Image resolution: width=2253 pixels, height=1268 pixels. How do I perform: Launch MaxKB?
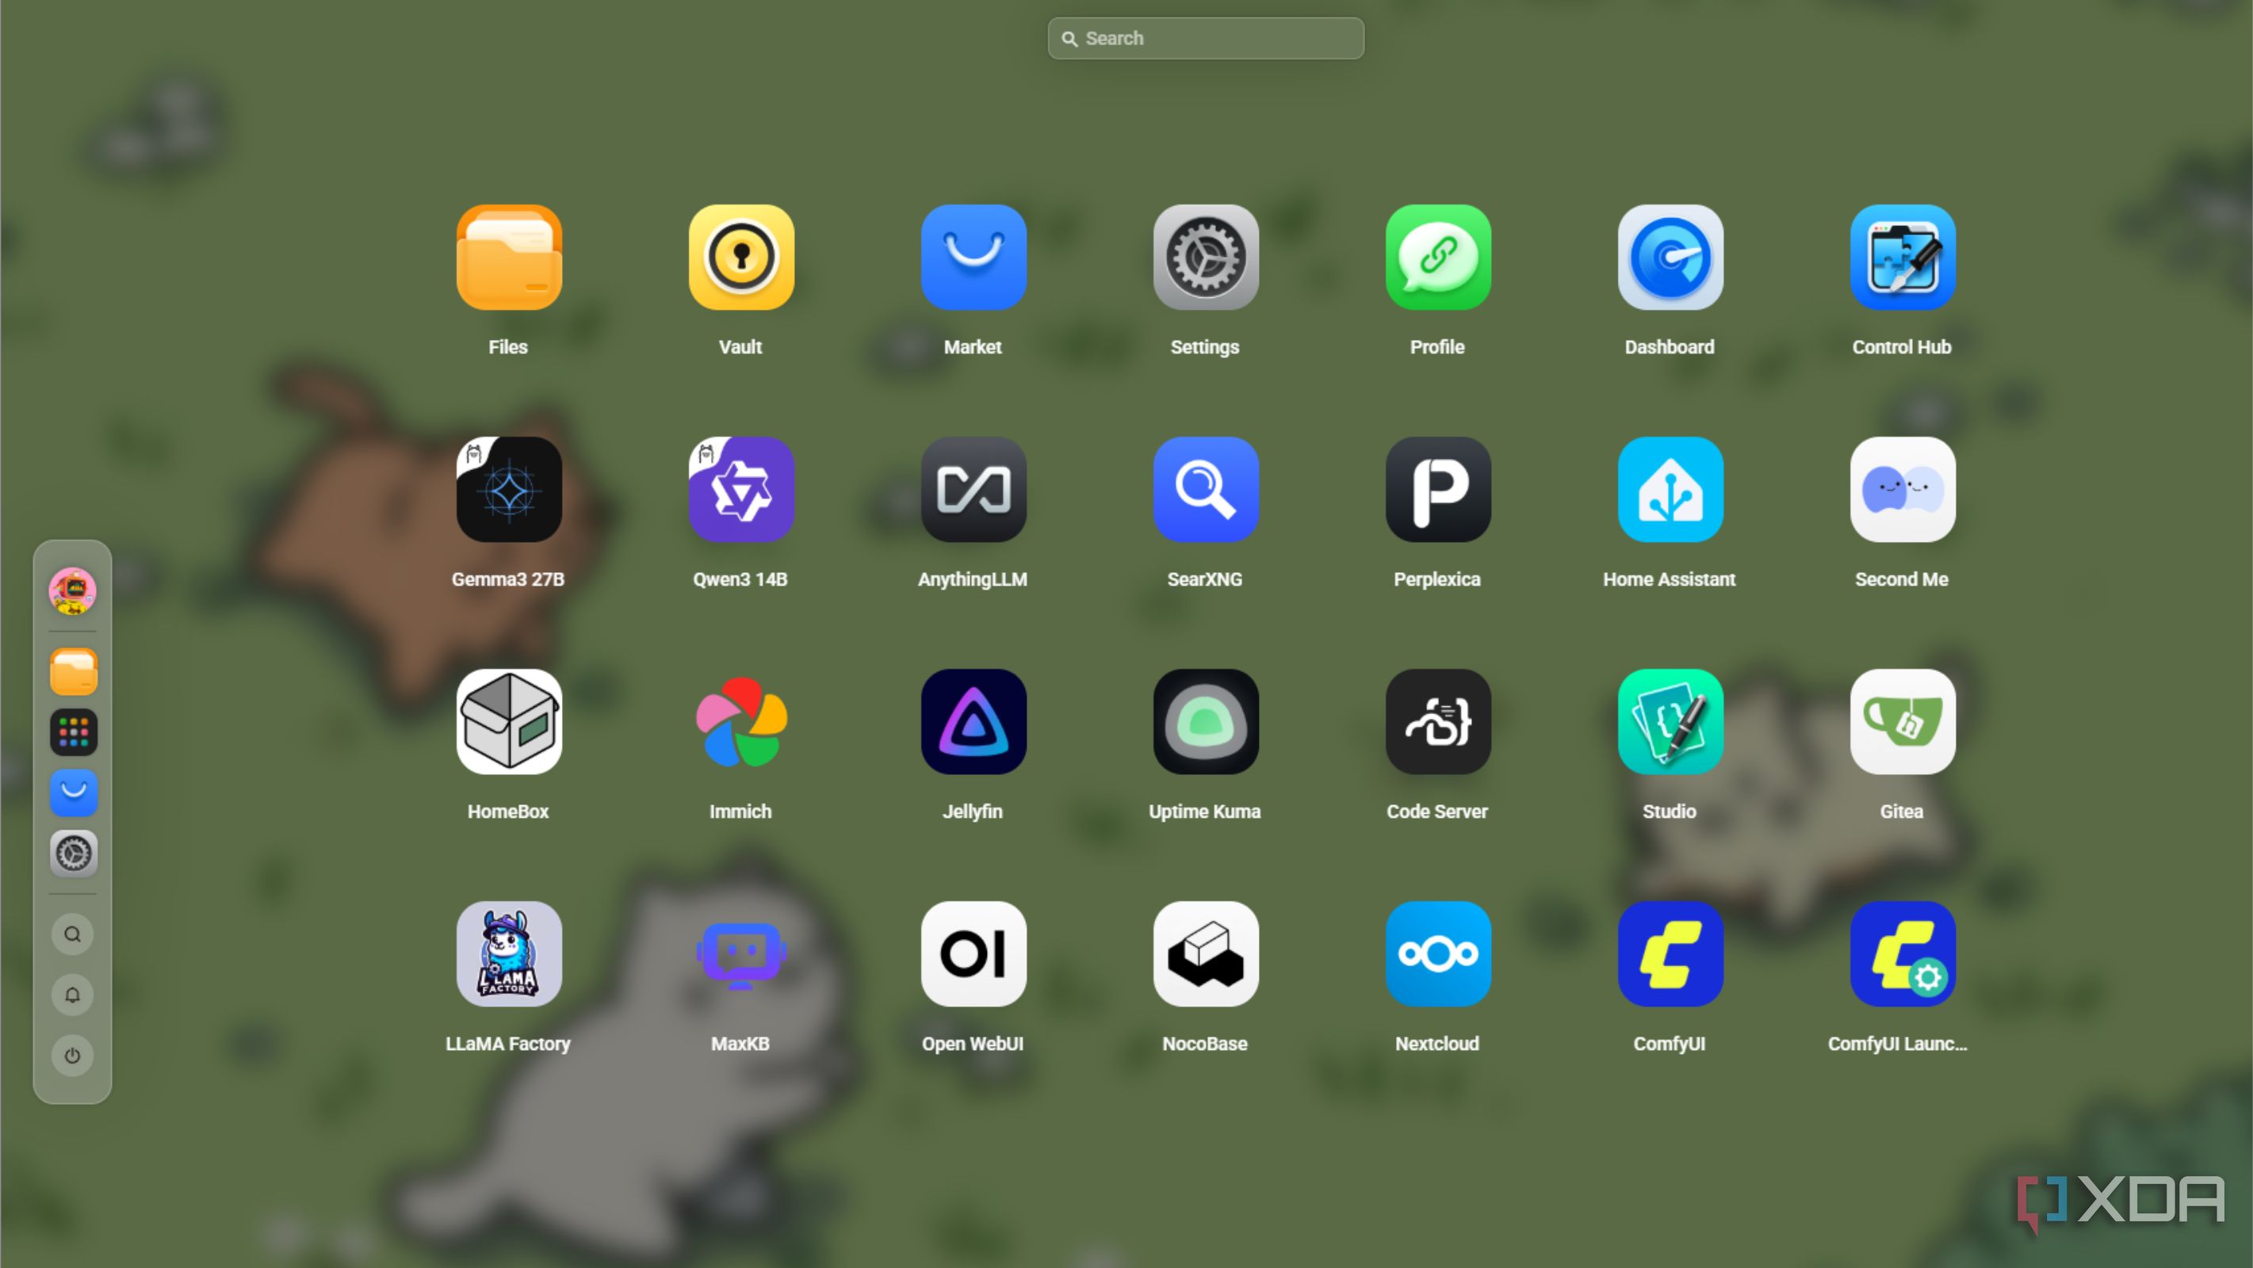pos(740,954)
